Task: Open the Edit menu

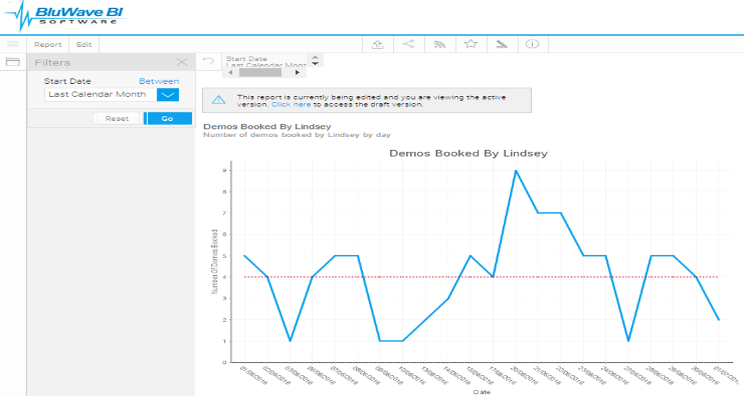Action: [84, 45]
